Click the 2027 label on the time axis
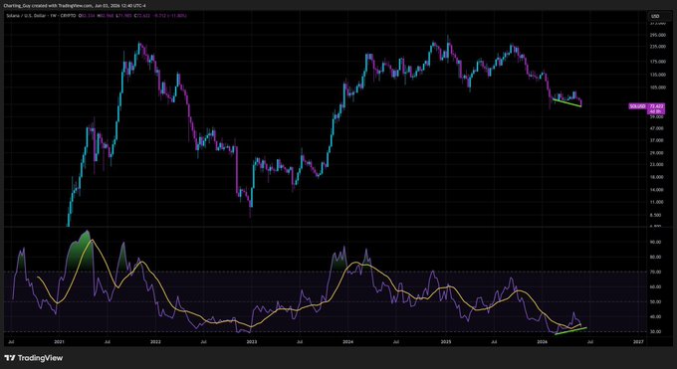This screenshot has height=369, width=677. [x=638, y=341]
